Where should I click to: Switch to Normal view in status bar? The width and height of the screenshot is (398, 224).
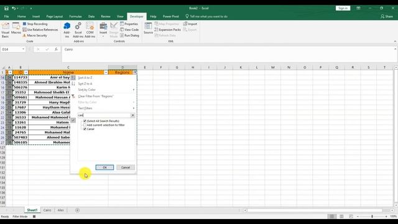tap(331, 217)
